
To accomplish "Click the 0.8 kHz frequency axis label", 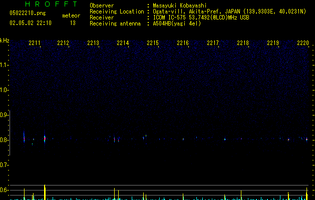I will 4,140.
